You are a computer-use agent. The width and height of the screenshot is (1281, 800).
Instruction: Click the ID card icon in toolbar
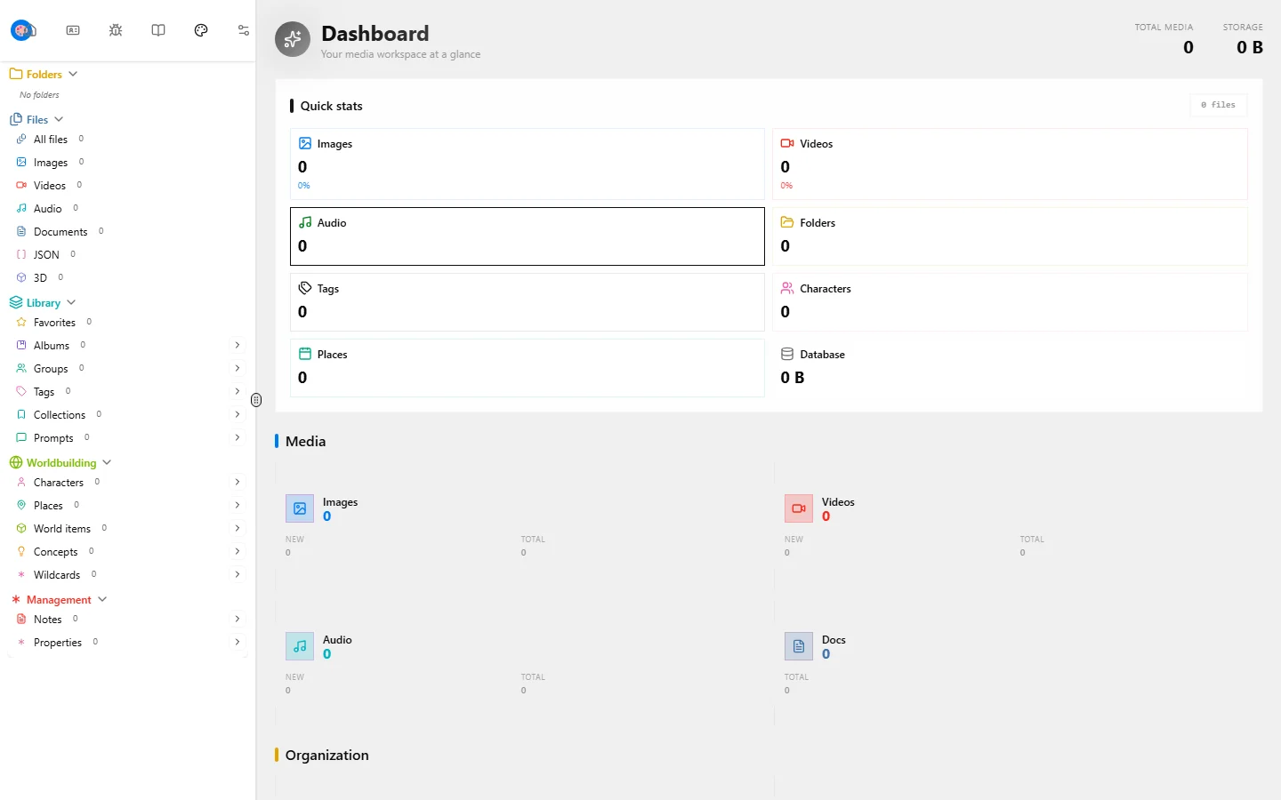click(x=73, y=30)
